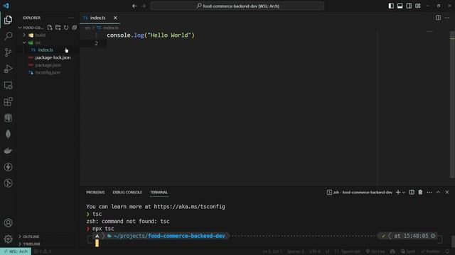This screenshot has height=255, width=455.
Task: Open notifications bell in status bar
Action: pos(447,251)
